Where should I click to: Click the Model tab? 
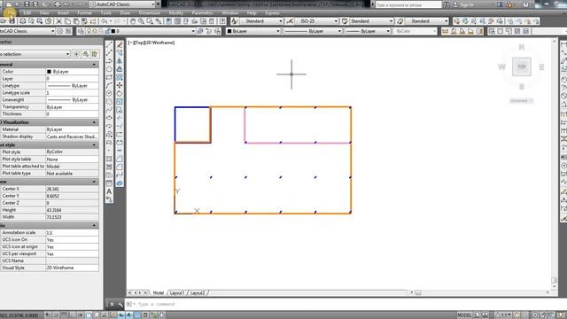click(x=158, y=293)
